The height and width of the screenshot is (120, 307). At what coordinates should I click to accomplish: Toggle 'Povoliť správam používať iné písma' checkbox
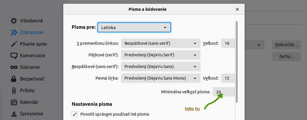coord(75,114)
